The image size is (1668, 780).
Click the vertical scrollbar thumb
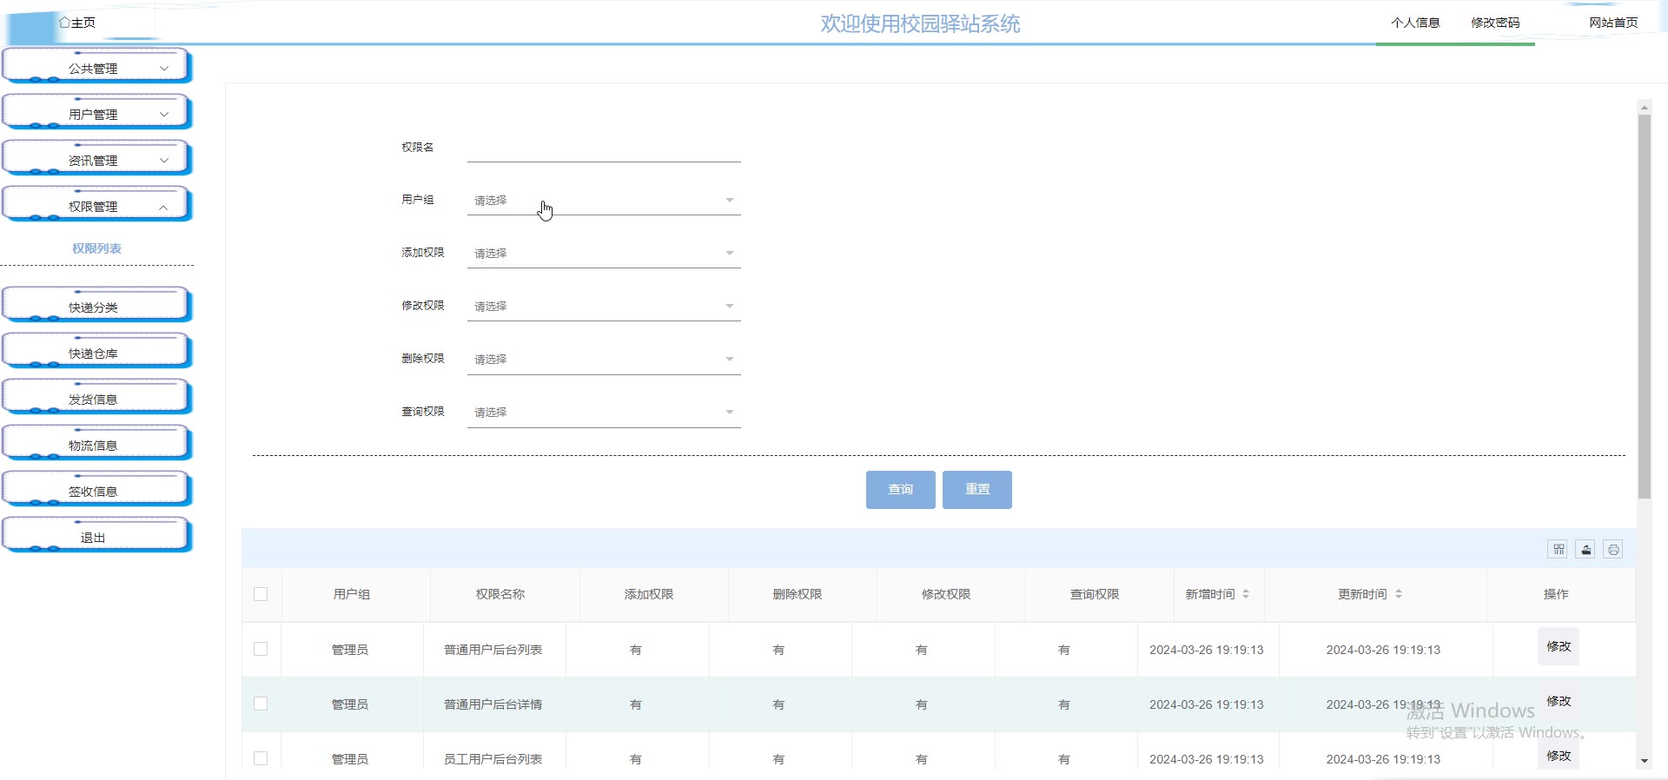1644,307
